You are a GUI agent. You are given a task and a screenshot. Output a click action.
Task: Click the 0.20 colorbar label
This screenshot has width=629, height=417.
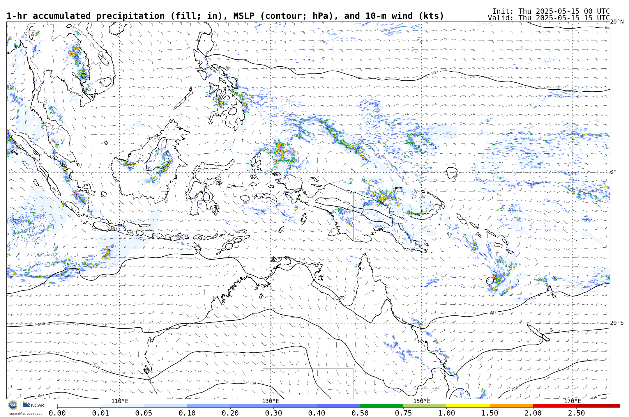[230, 413]
